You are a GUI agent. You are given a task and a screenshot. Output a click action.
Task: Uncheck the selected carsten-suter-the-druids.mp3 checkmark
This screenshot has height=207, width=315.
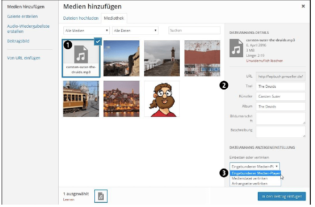pyautogui.click(x=97, y=42)
